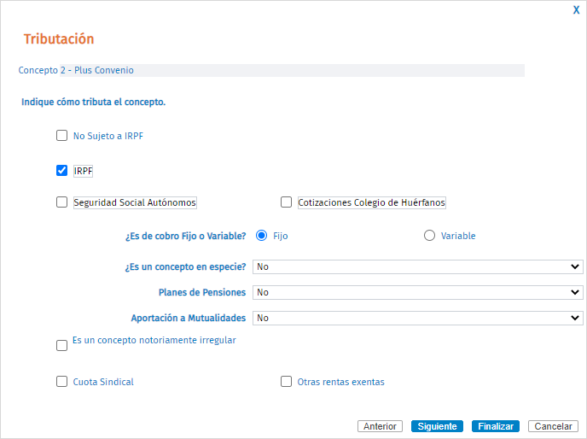Expand the Planes de Pensiones dropdown
This screenshot has width=587, height=439.
(418, 292)
